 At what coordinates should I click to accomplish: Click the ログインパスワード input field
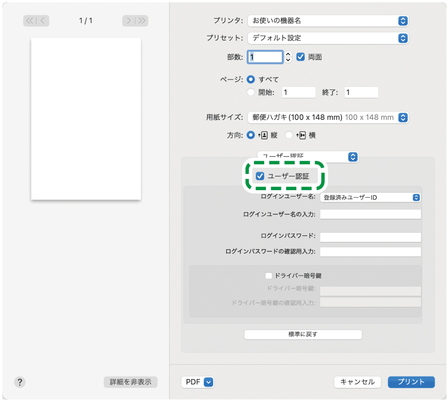point(370,237)
